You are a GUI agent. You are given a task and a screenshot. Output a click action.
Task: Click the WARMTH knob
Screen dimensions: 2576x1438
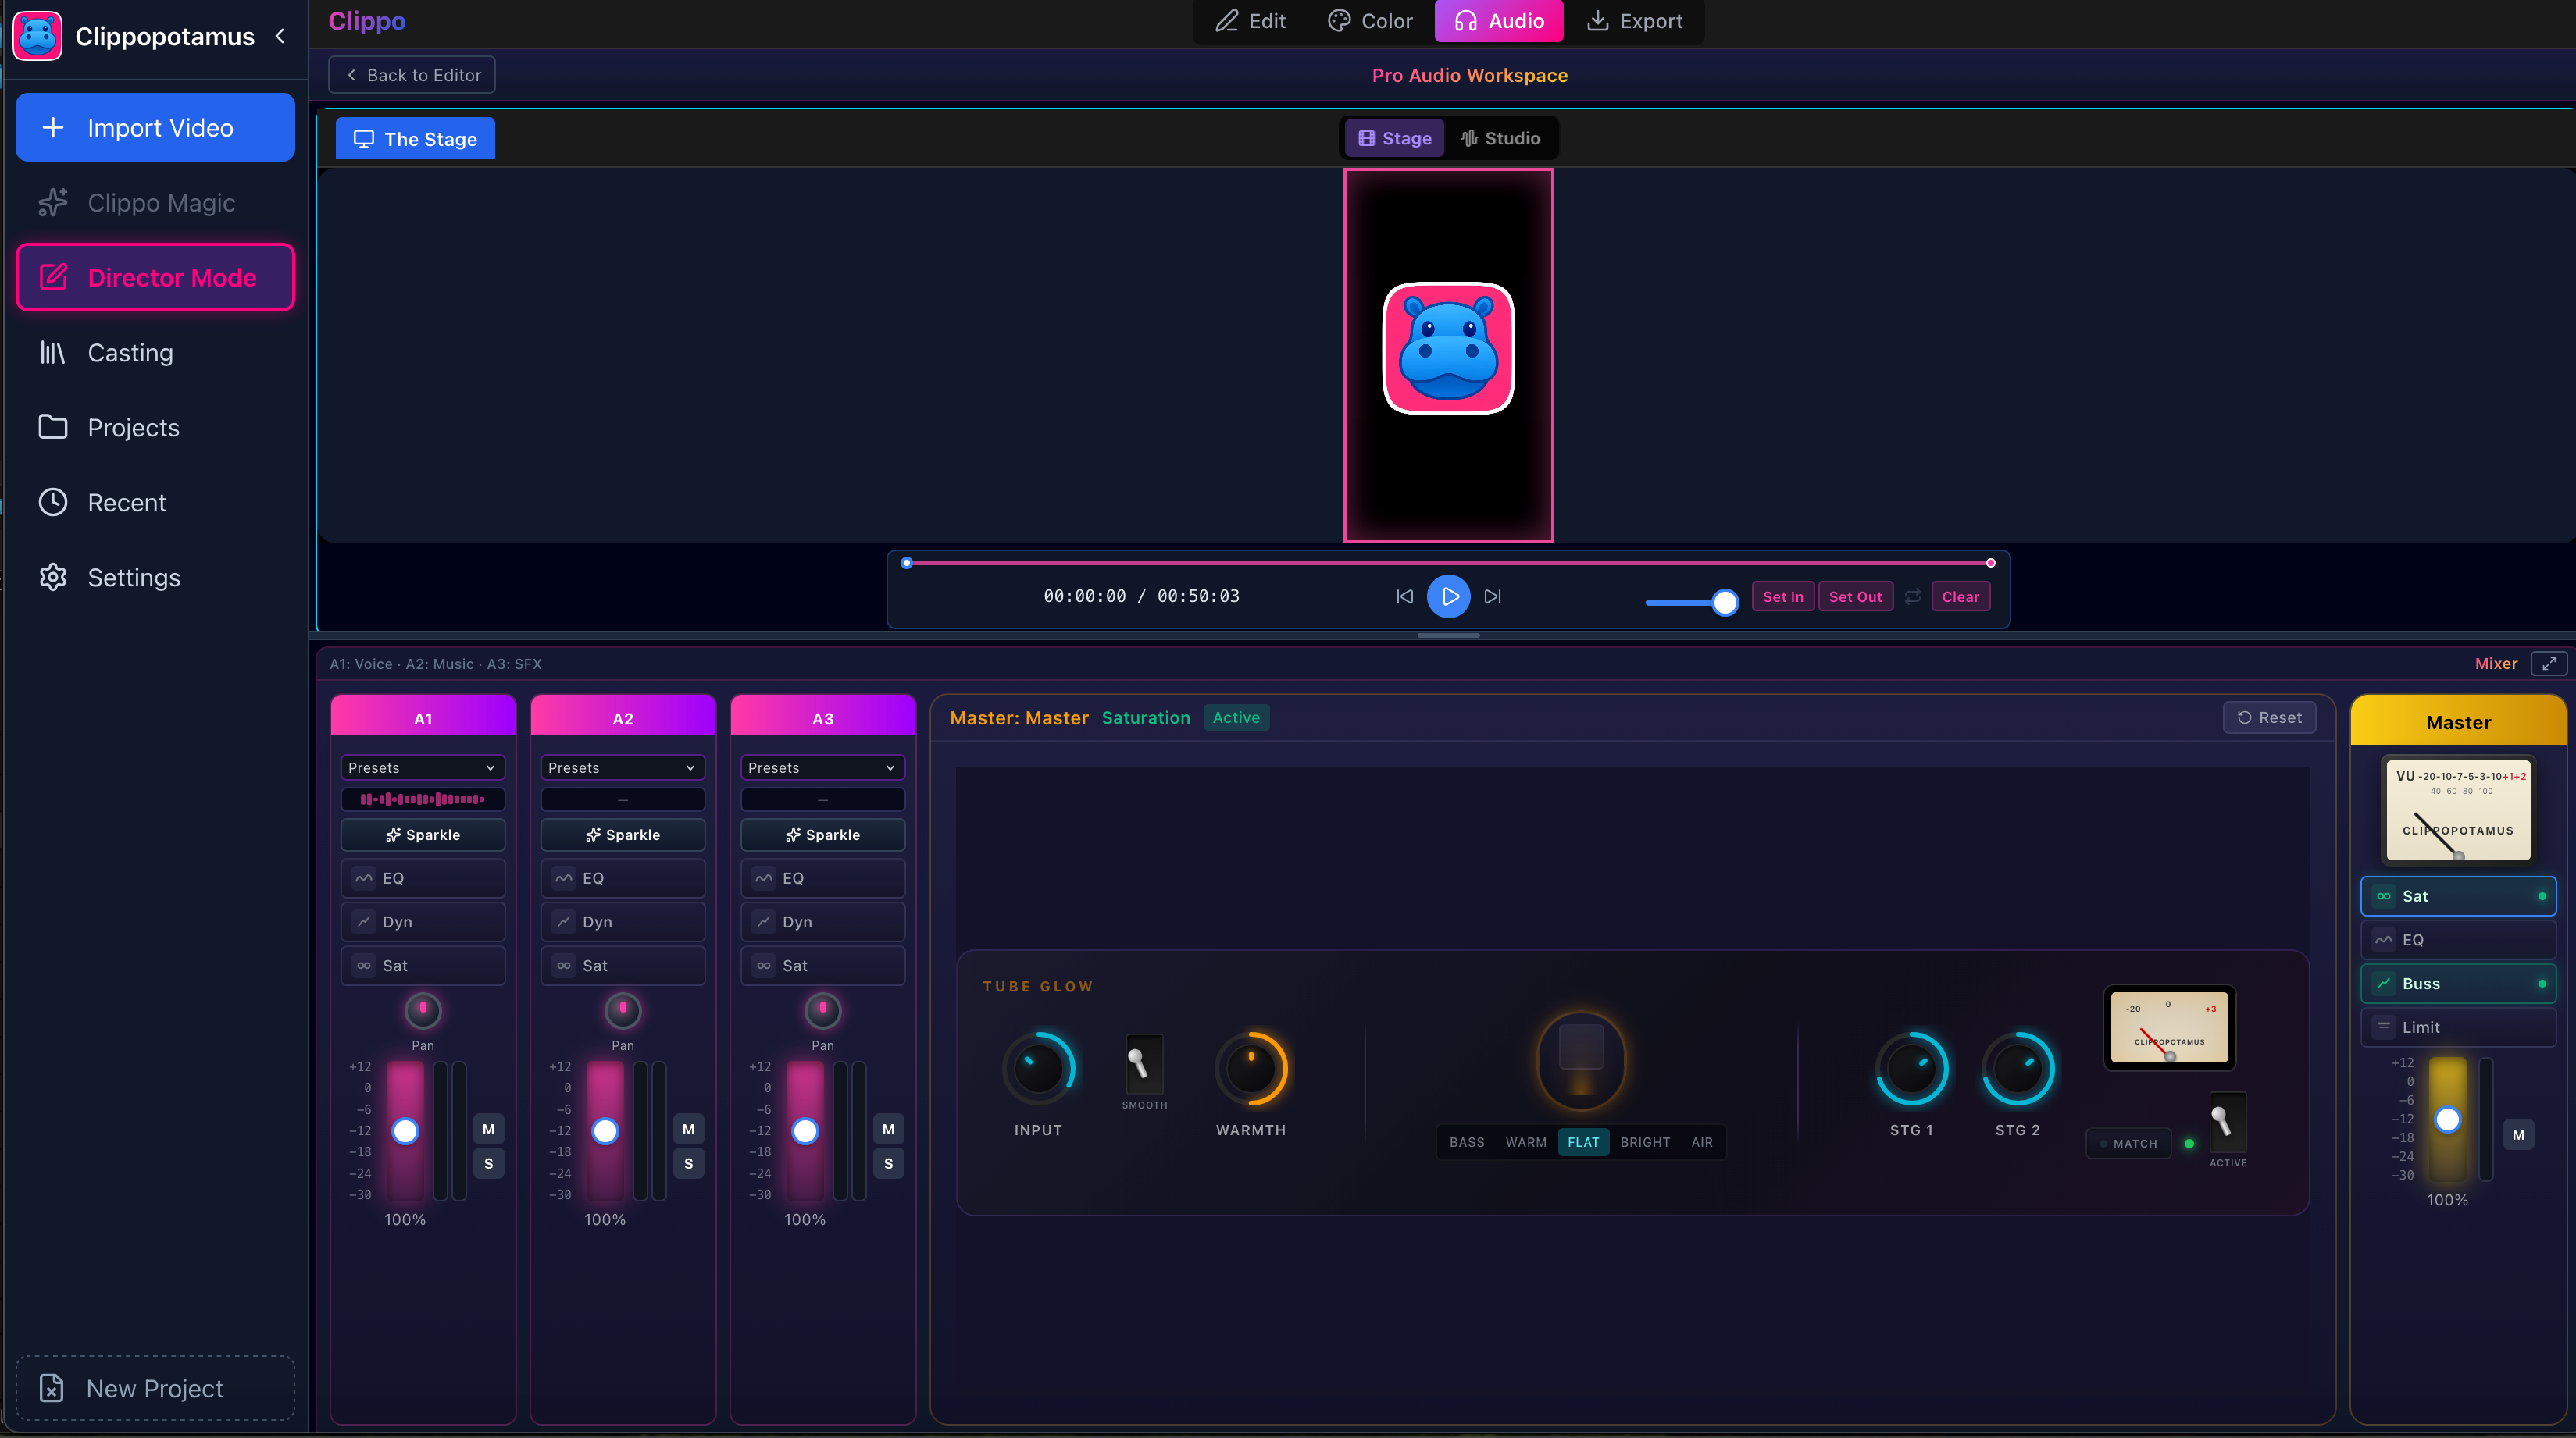[x=1250, y=1068]
